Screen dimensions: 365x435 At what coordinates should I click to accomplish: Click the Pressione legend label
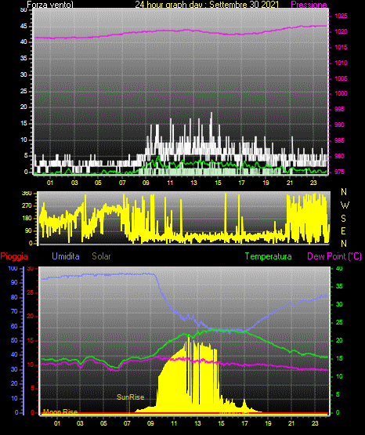pos(309,5)
